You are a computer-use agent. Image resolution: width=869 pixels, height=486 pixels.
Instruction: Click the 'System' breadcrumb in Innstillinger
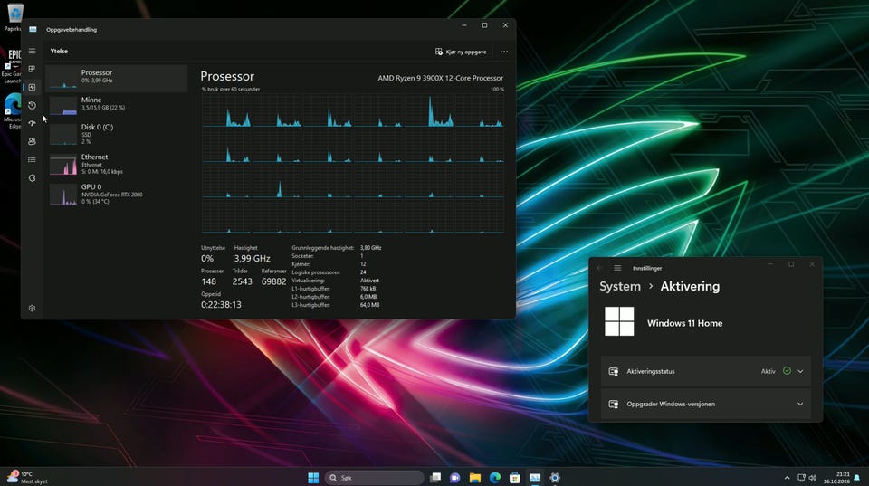[619, 287]
